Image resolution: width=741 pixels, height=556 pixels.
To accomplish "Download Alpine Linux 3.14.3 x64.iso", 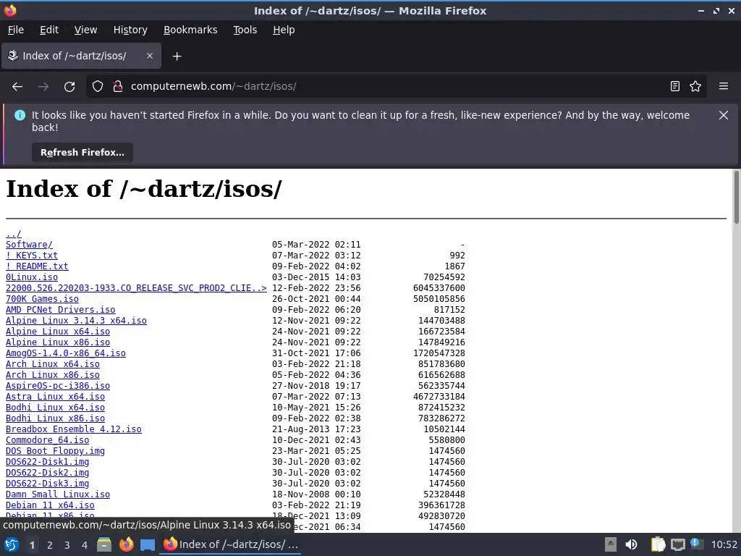I will [76, 321].
